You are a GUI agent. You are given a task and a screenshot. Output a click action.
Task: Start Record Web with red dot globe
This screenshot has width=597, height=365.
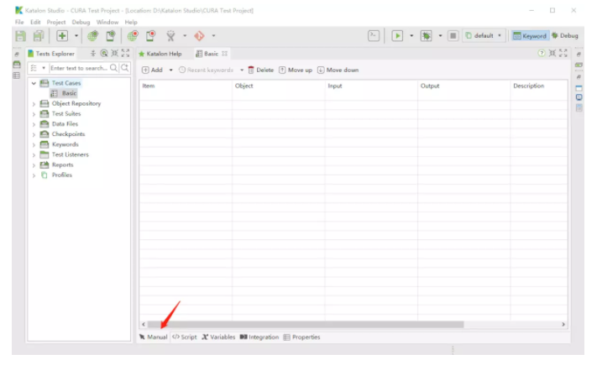[x=133, y=36]
